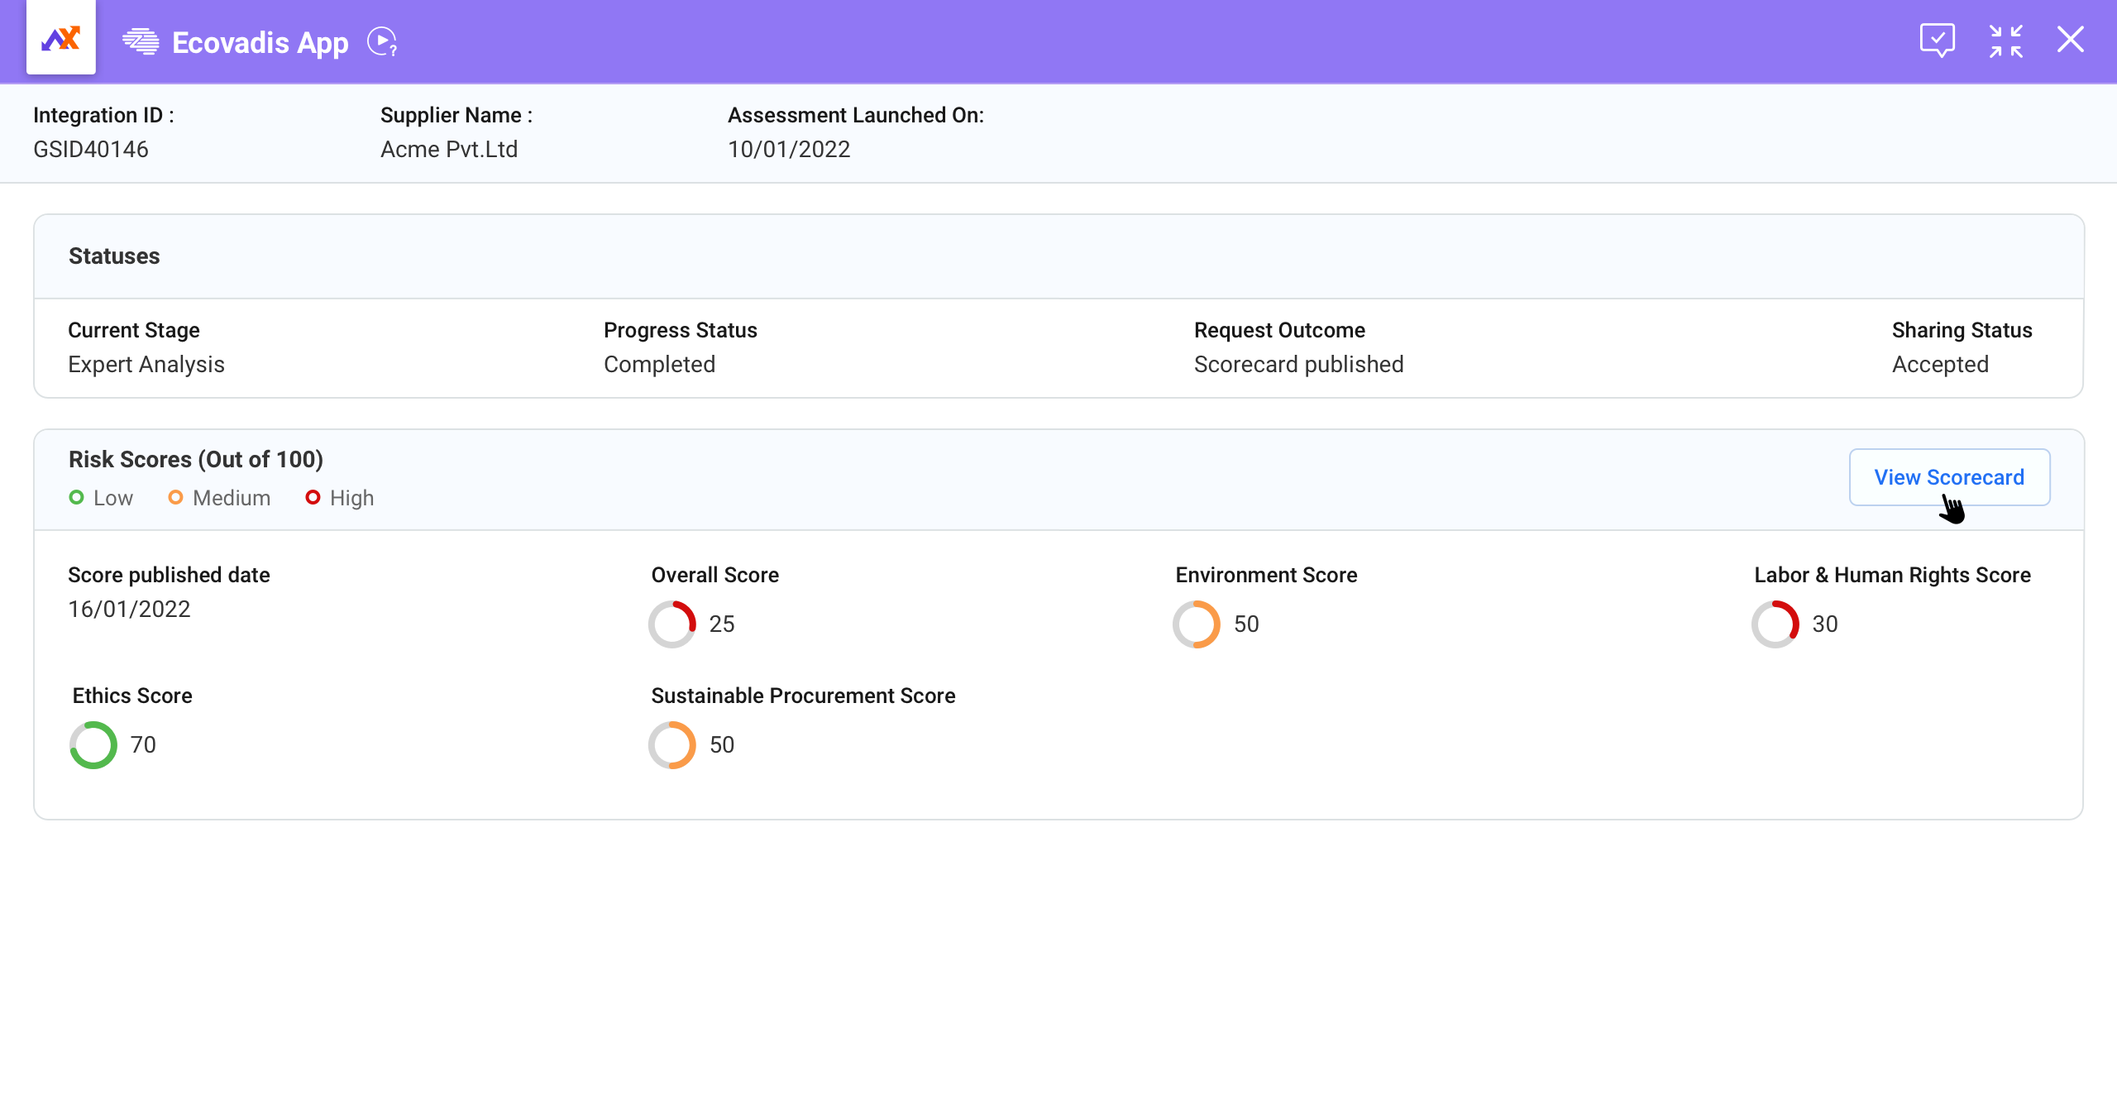
Task: Click the Ecovadis App title text
Action: click(x=260, y=42)
